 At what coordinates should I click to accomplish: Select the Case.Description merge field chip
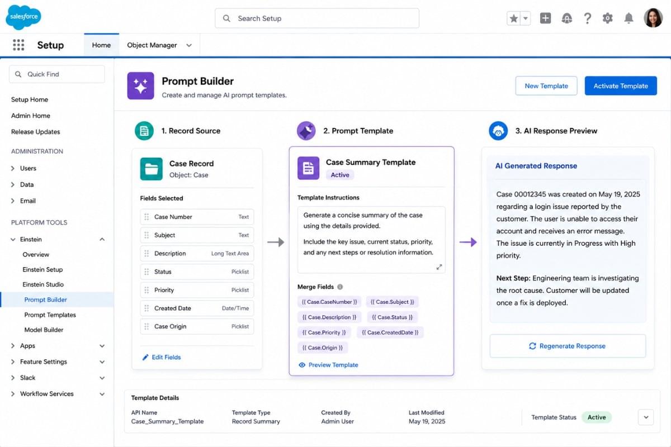click(x=329, y=317)
